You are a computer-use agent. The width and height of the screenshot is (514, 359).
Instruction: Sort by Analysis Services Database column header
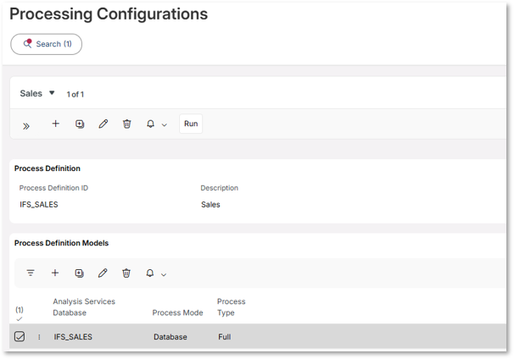pyautogui.click(x=84, y=307)
